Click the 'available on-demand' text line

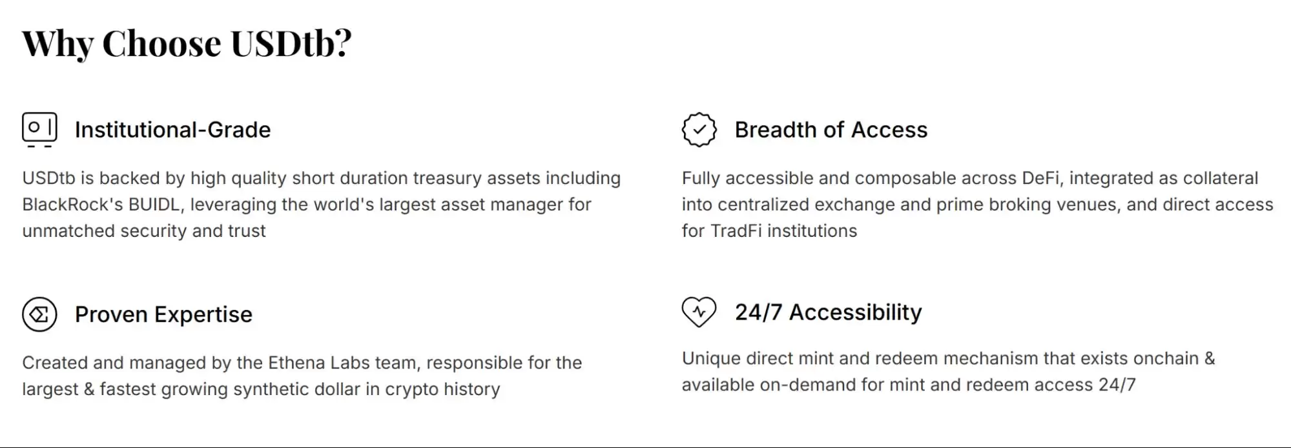tap(908, 385)
